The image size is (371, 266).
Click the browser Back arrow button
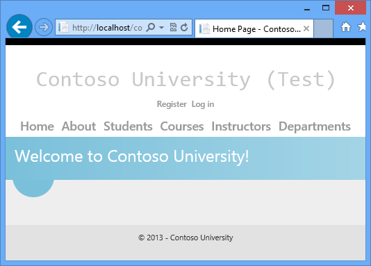pos(19,27)
